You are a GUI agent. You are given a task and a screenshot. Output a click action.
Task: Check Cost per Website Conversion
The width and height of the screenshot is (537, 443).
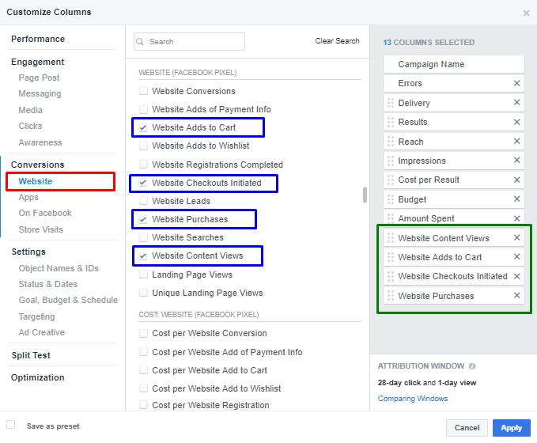point(143,333)
